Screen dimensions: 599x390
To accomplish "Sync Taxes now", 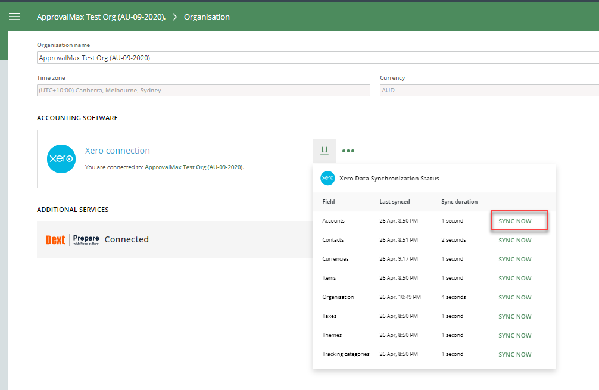I will [515, 317].
